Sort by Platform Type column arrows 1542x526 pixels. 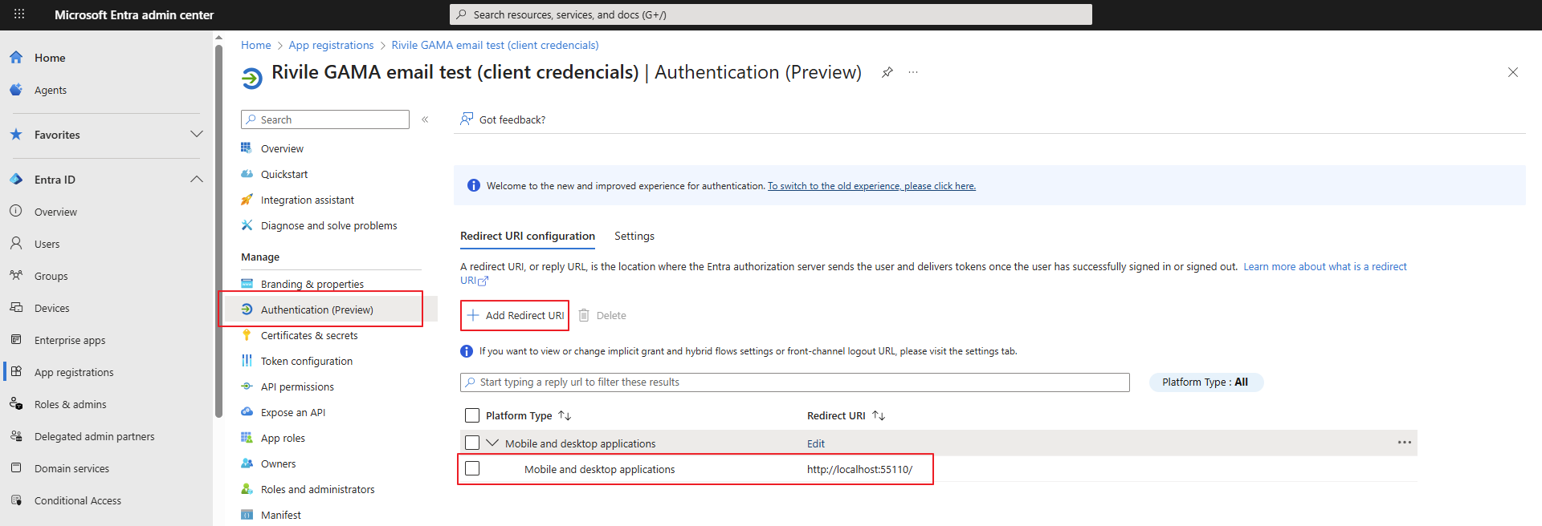(x=565, y=415)
